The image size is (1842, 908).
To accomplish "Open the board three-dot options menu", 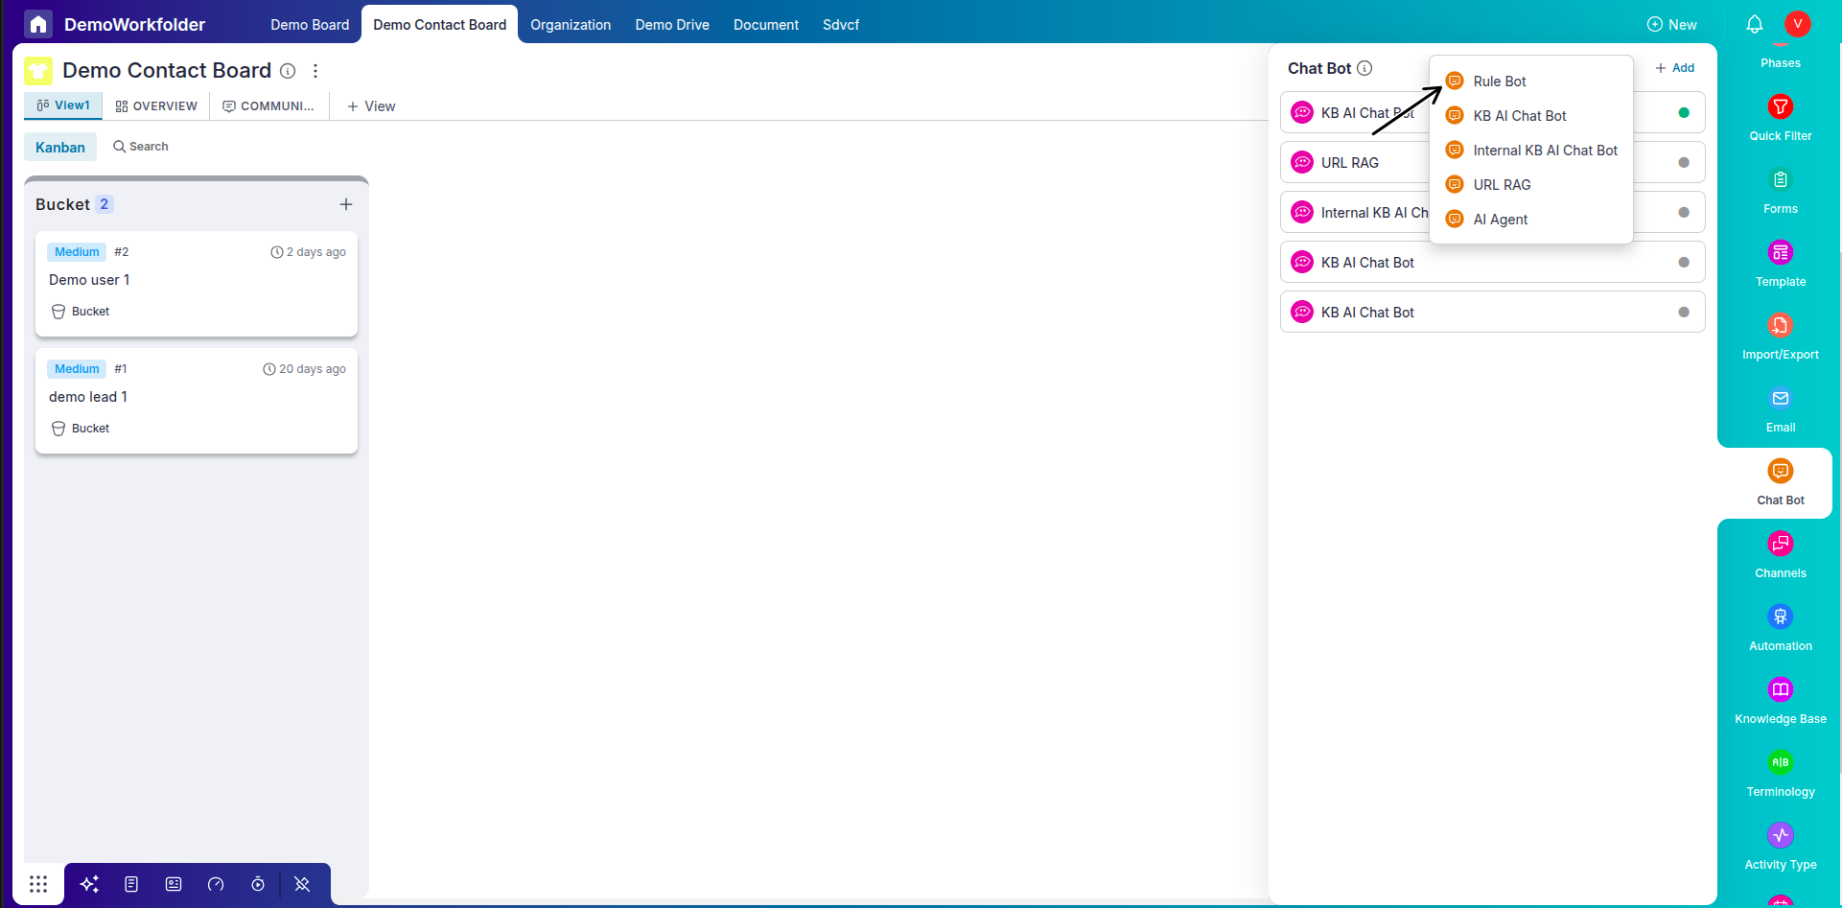I will [315, 71].
